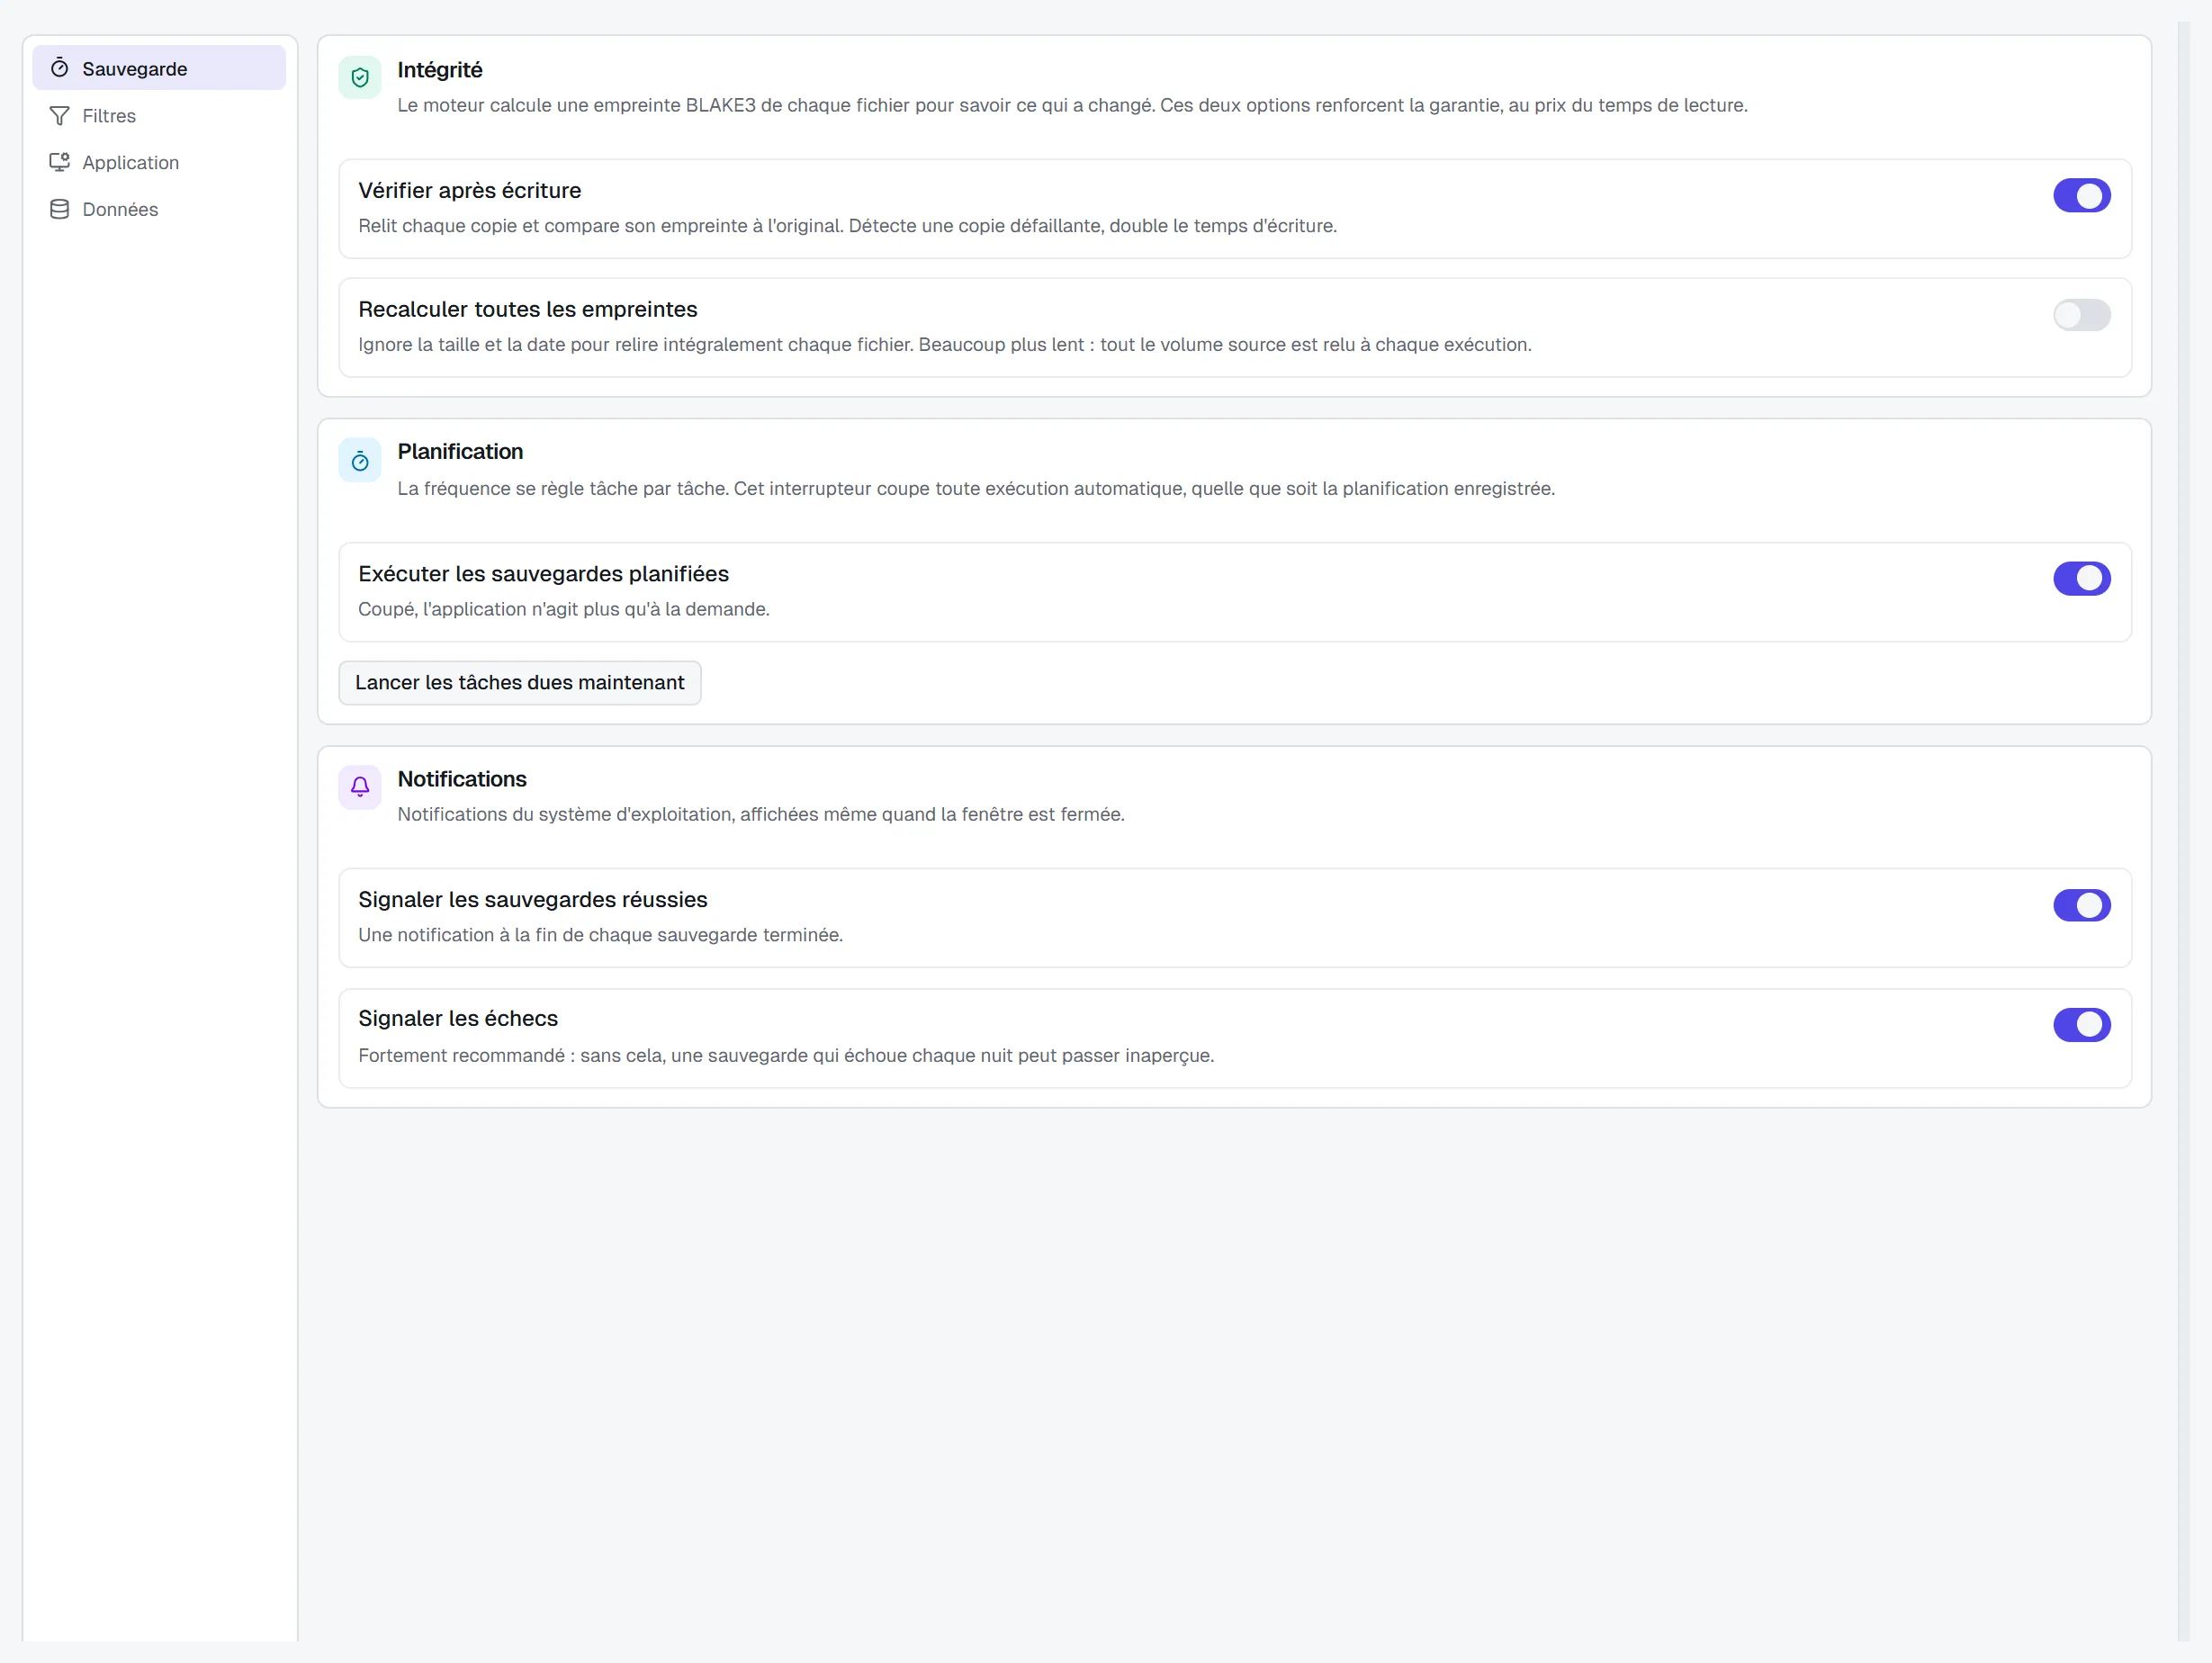
Task: Click Lancer les tâches dues maintenant
Action: pyautogui.click(x=520, y=682)
